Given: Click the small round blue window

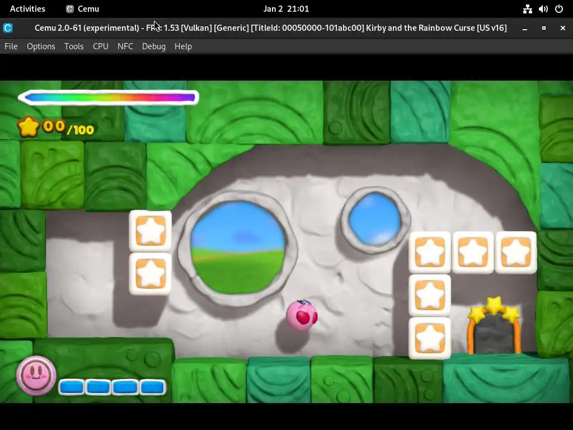Looking at the screenshot, I should click(375, 219).
